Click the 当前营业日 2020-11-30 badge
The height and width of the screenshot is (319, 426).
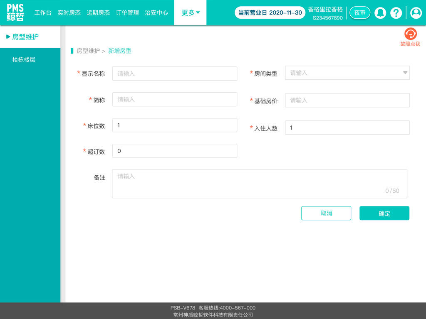(270, 13)
